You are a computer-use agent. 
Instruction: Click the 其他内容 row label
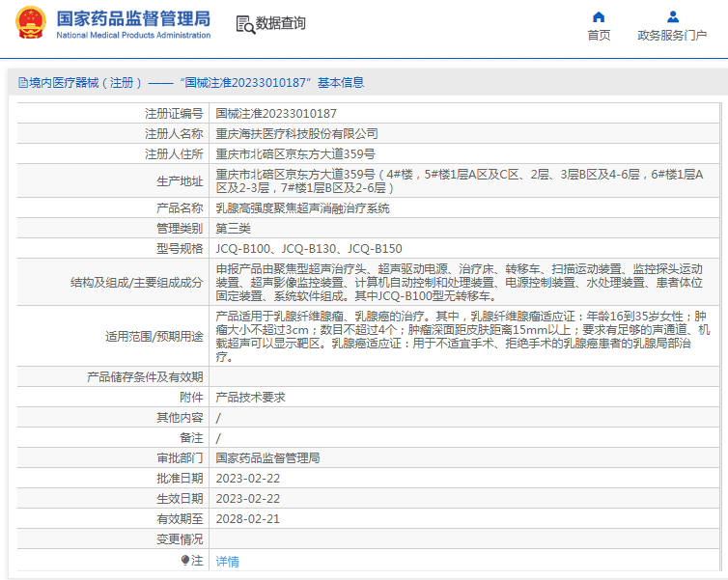pos(180,418)
